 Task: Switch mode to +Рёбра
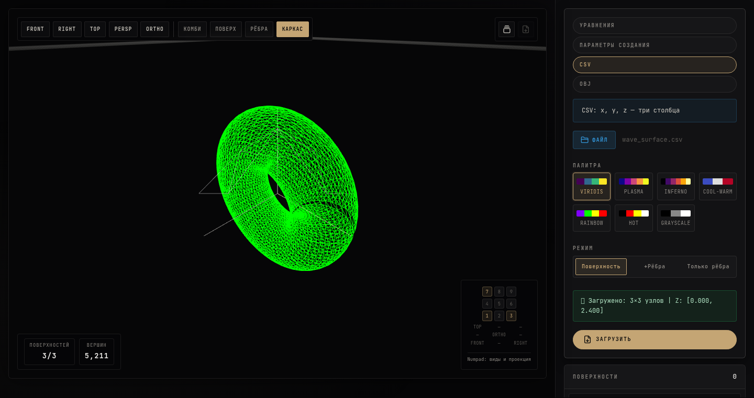click(655, 267)
